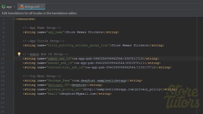Click the privacy_policy_url attribute name
This screenshot has width=203, height=114.
(64, 89)
